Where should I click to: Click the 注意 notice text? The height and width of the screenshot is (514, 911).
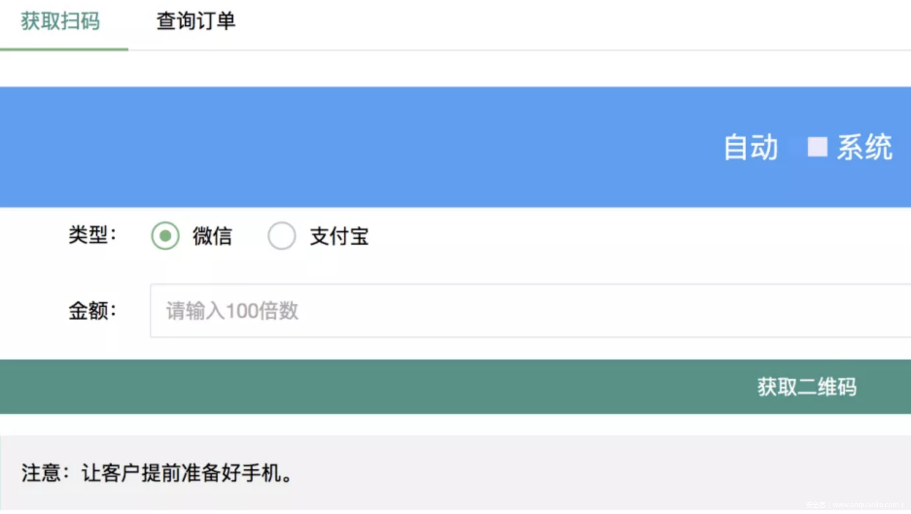[x=157, y=473]
